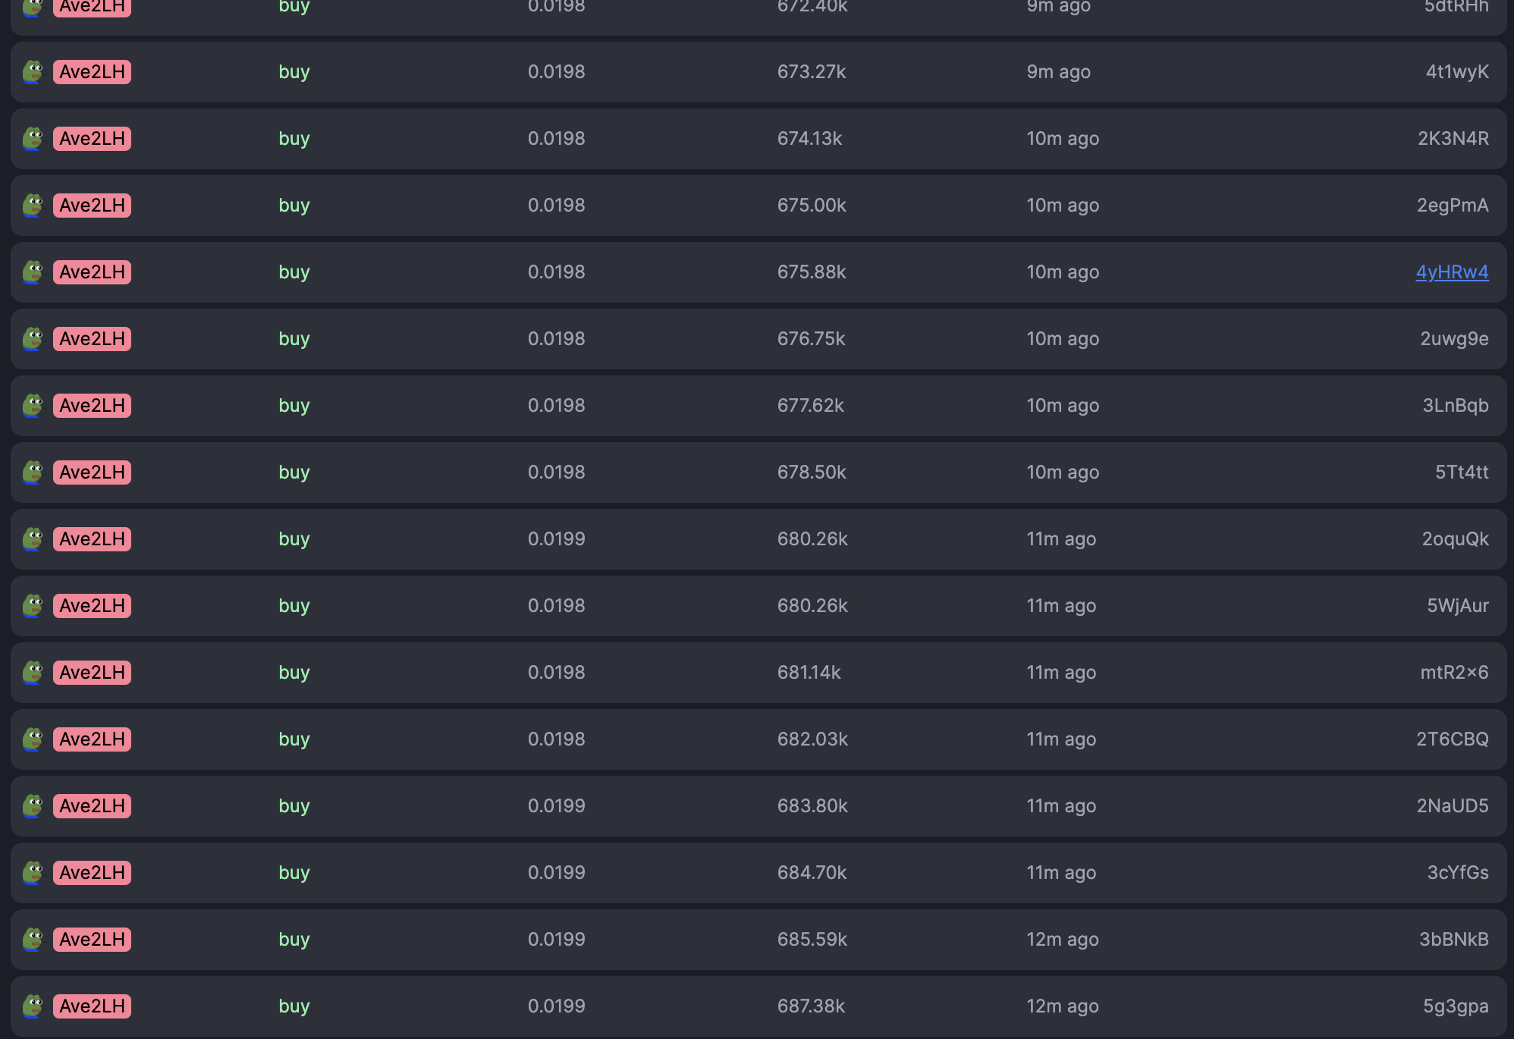Click the frog avatar in the 675.88k row
Viewport: 1514px width, 1039px height.
[x=33, y=272]
